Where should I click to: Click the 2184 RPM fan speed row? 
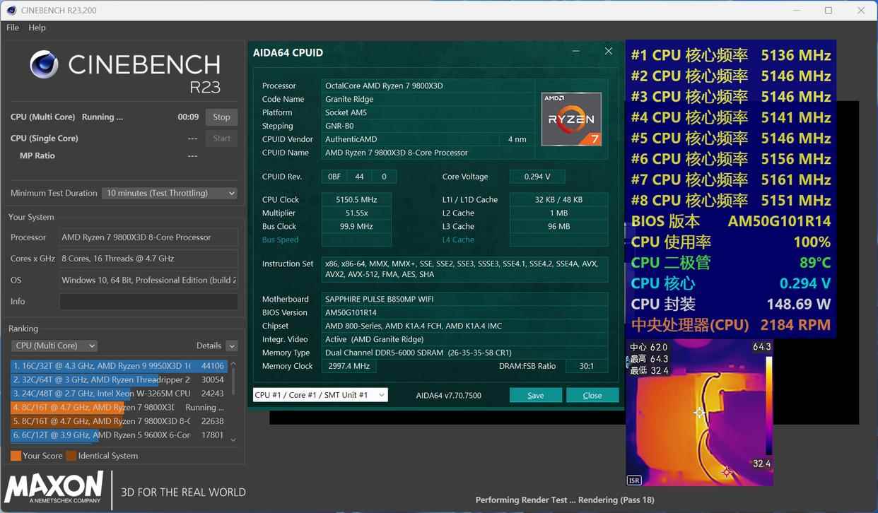point(730,325)
